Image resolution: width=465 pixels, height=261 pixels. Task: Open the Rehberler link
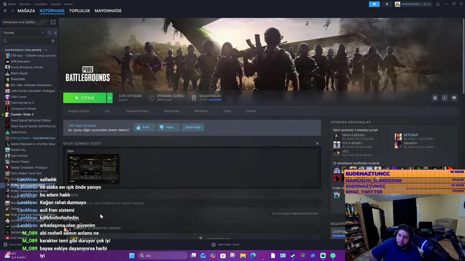pyautogui.click(x=201, y=111)
